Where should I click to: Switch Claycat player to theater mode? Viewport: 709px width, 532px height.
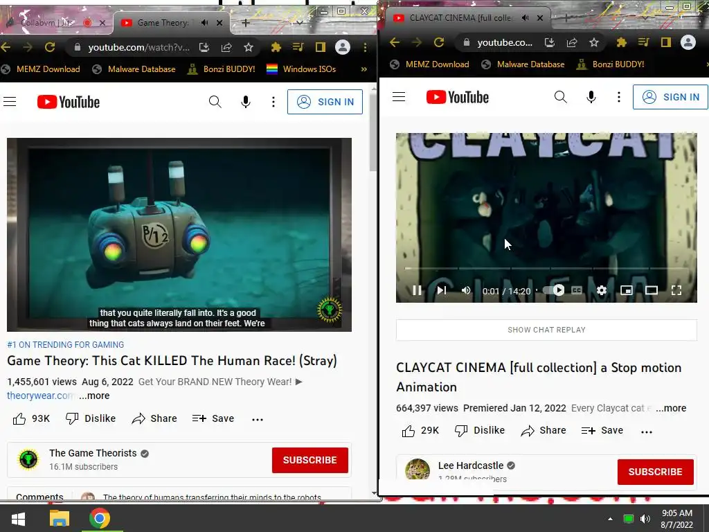[x=651, y=290]
